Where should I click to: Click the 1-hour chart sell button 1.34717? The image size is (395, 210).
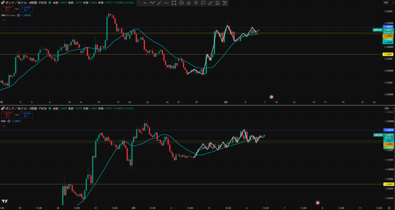(8, 115)
